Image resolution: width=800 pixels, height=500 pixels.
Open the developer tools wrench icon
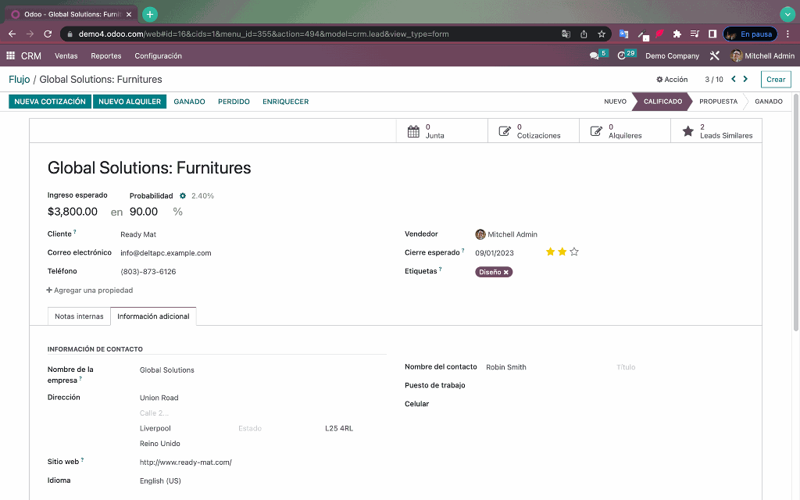714,55
